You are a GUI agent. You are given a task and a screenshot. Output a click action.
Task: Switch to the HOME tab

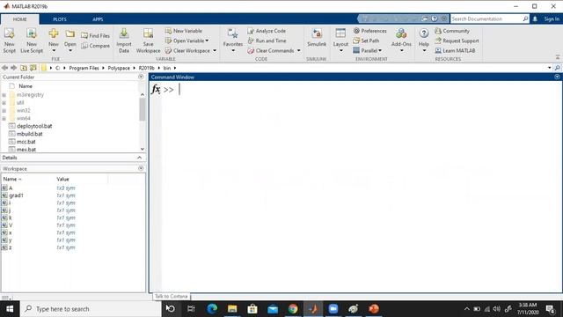[x=19, y=19]
